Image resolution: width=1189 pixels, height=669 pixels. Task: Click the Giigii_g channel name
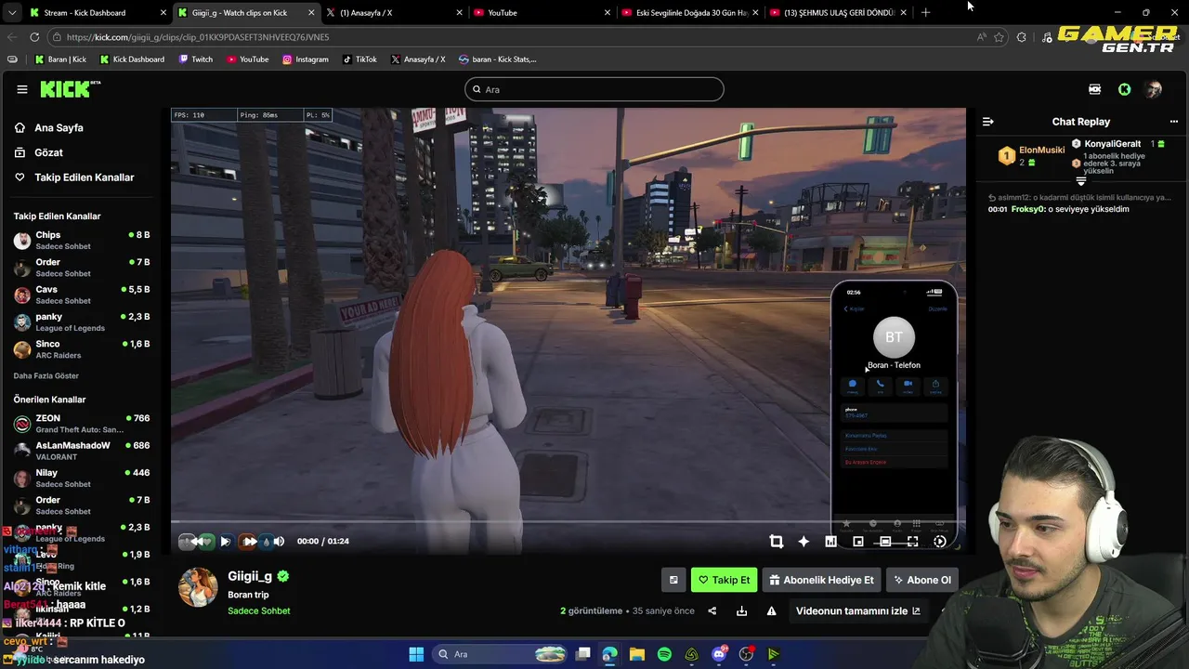[x=250, y=576]
